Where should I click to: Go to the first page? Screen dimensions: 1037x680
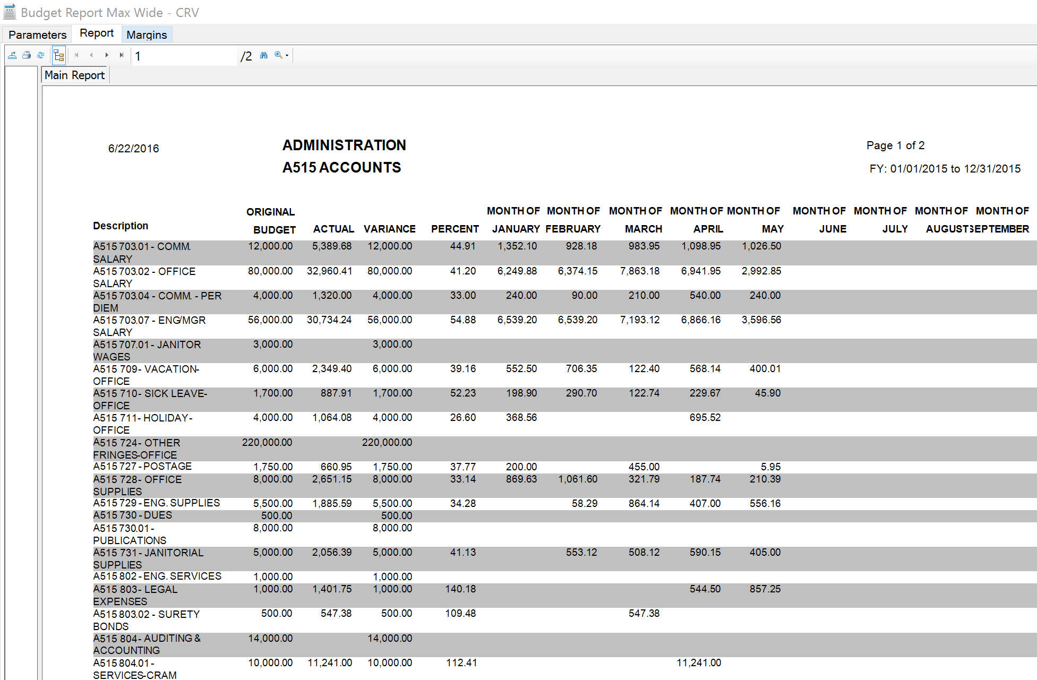(x=76, y=55)
